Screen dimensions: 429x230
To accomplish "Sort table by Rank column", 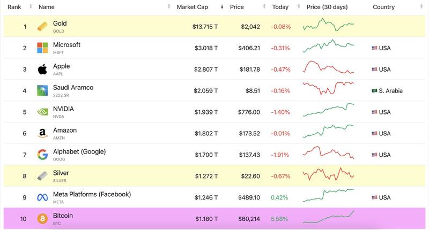I will click(x=14, y=7).
